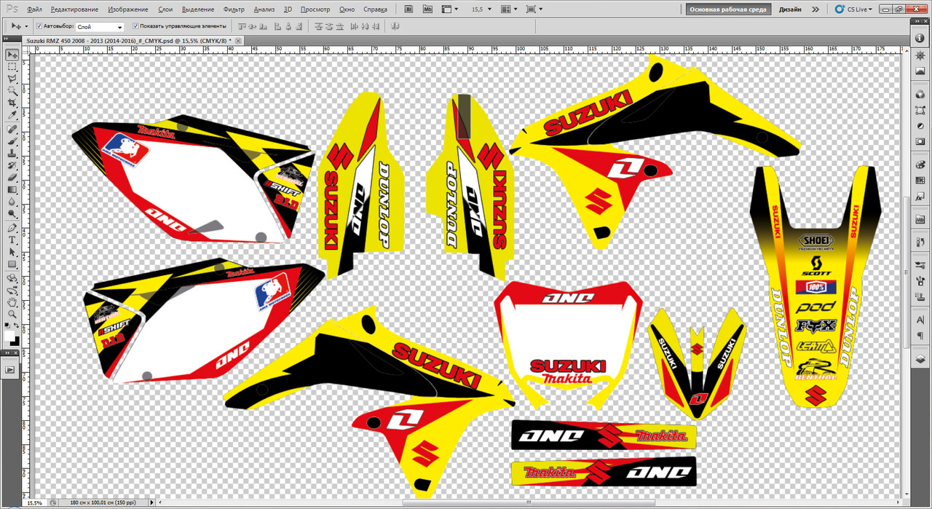Select the Dodge tool
The image size is (932, 509).
12,215
